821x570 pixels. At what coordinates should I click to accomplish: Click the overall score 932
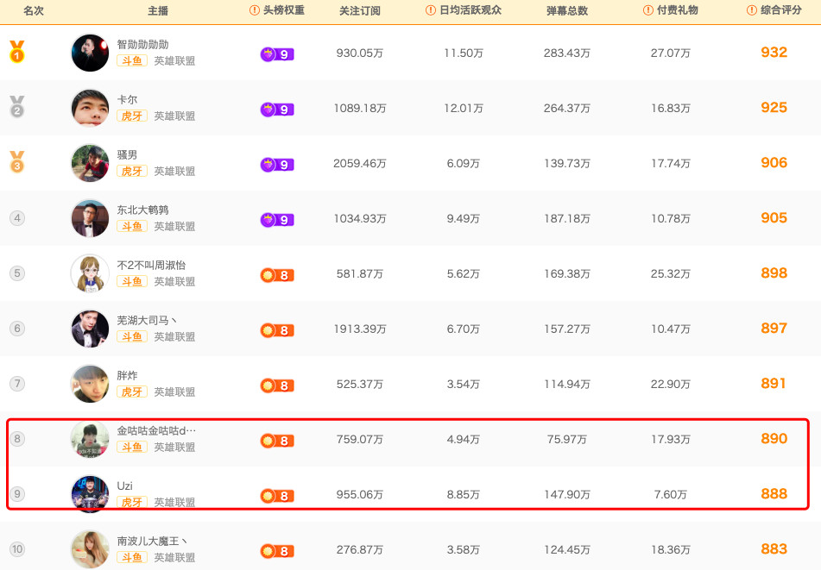774,53
